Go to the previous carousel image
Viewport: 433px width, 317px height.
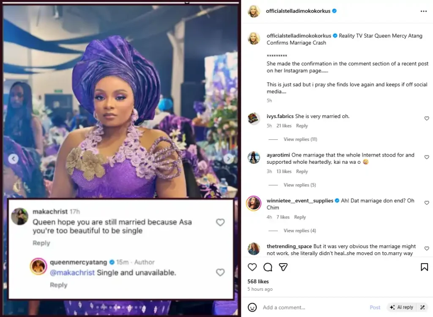click(14, 159)
